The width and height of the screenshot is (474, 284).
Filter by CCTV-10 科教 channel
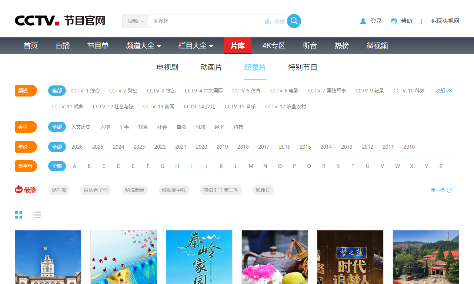pyautogui.click(x=409, y=91)
